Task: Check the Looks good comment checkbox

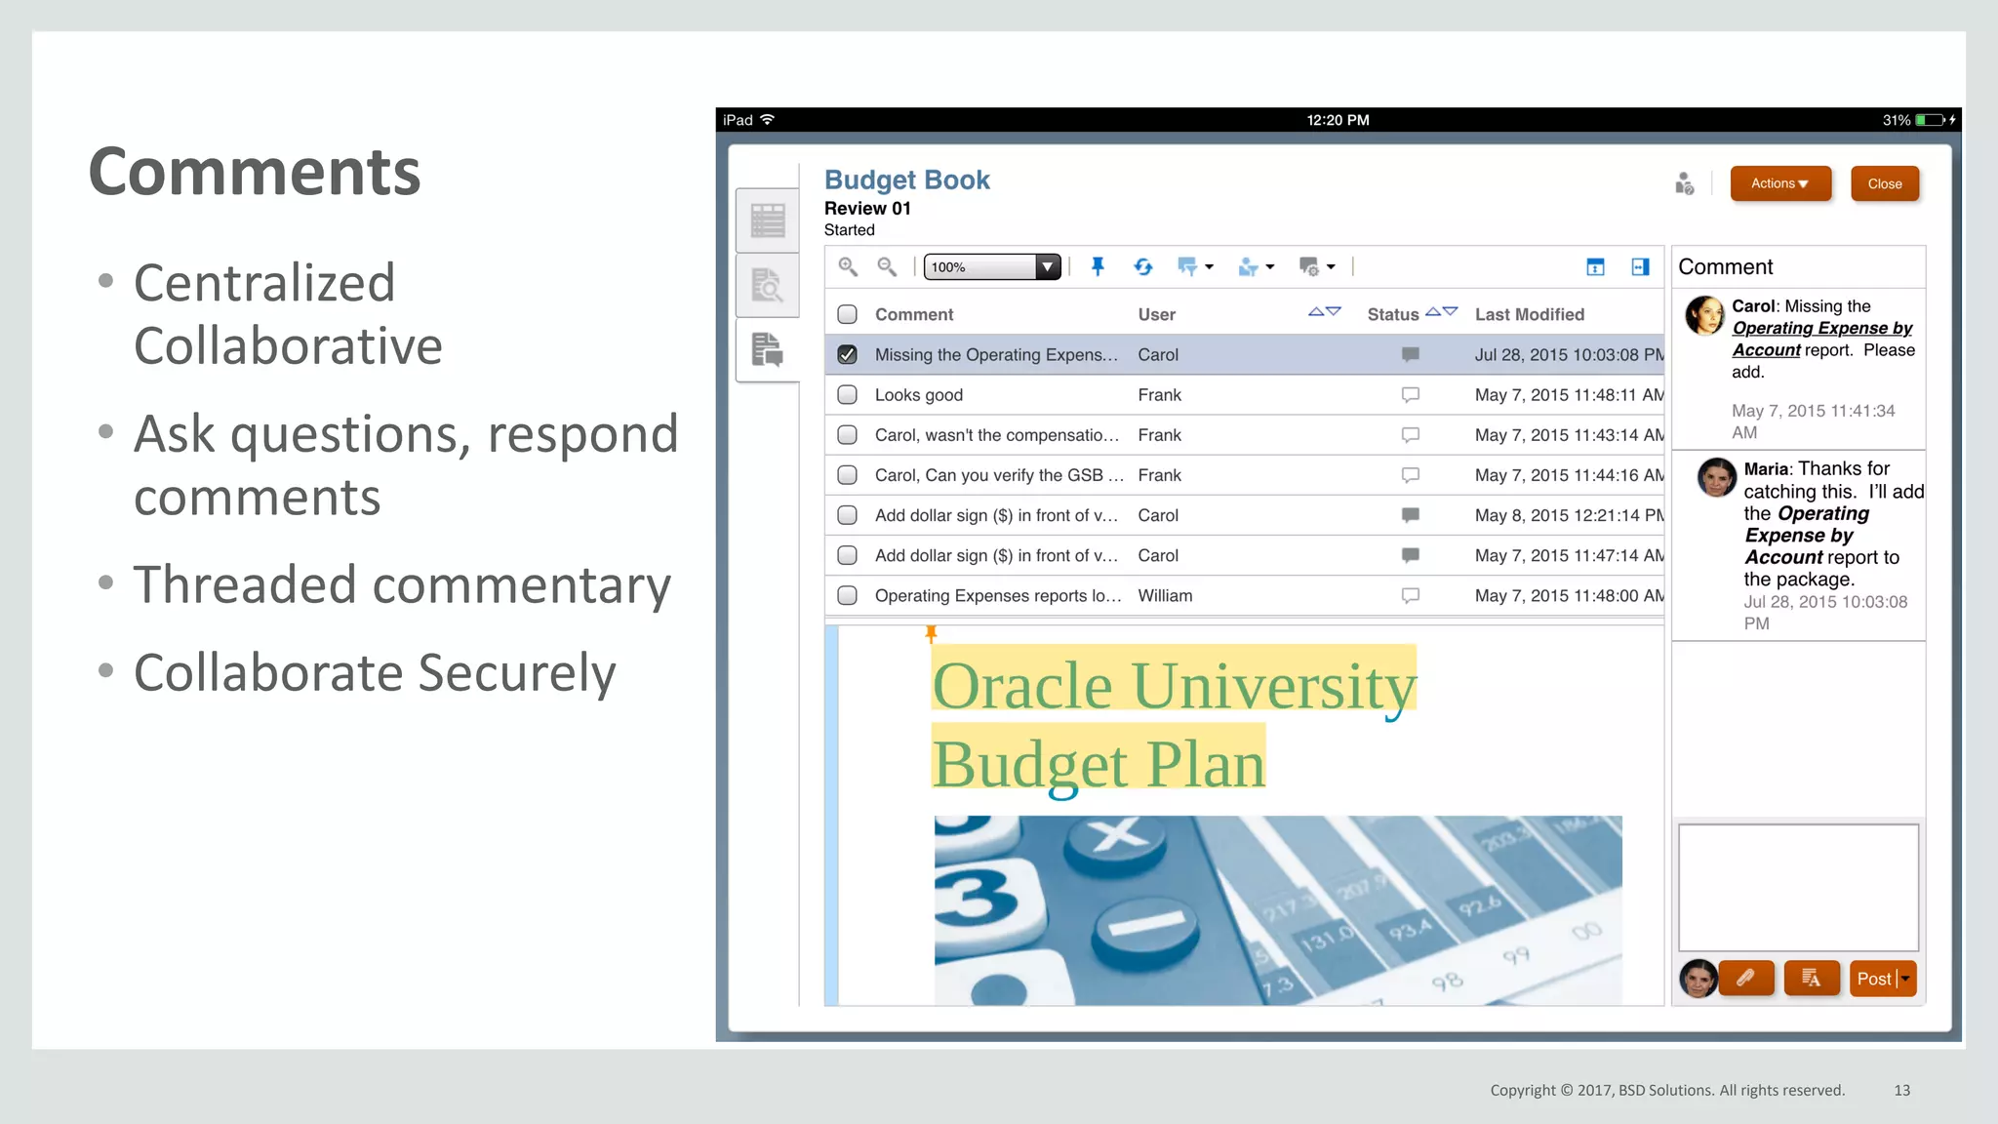Action: (x=847, y=395)
